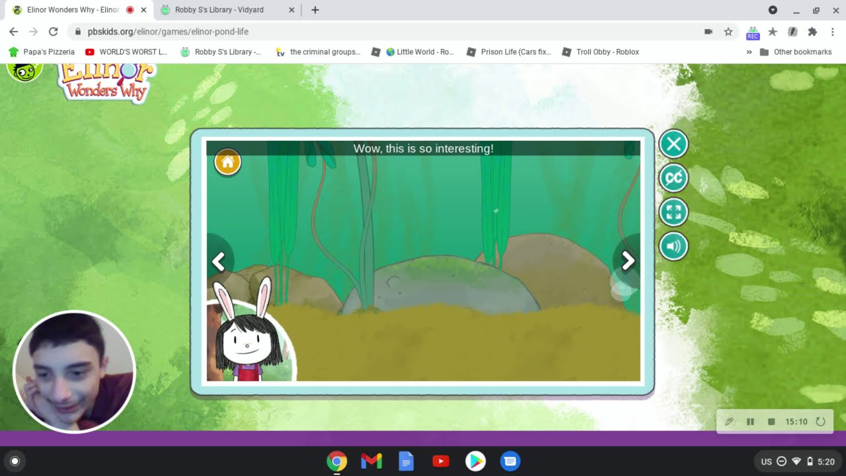Reload the current page

pyautogui.click(x=54, y=32)
